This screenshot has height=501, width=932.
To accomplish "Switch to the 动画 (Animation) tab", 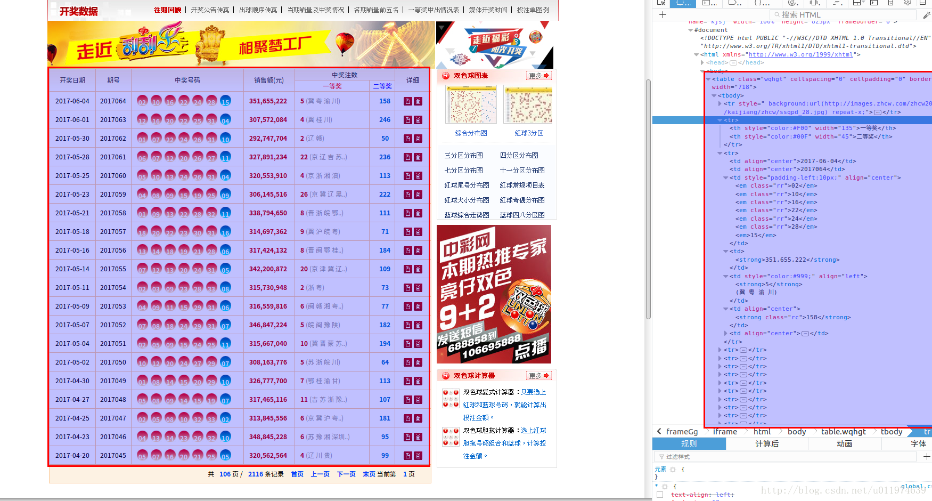I will pyautogui.click(x=844, y=443).
